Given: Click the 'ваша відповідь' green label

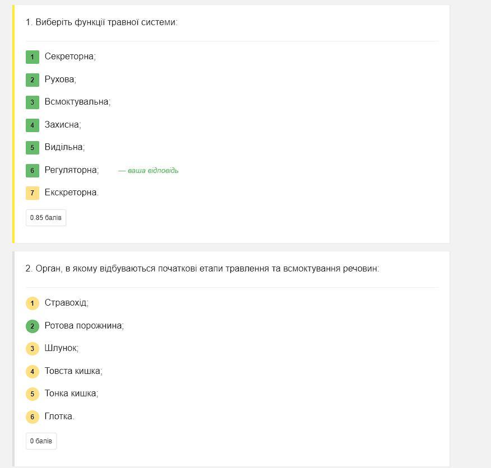Looking at the screenshot, I should tap(149, 171).
